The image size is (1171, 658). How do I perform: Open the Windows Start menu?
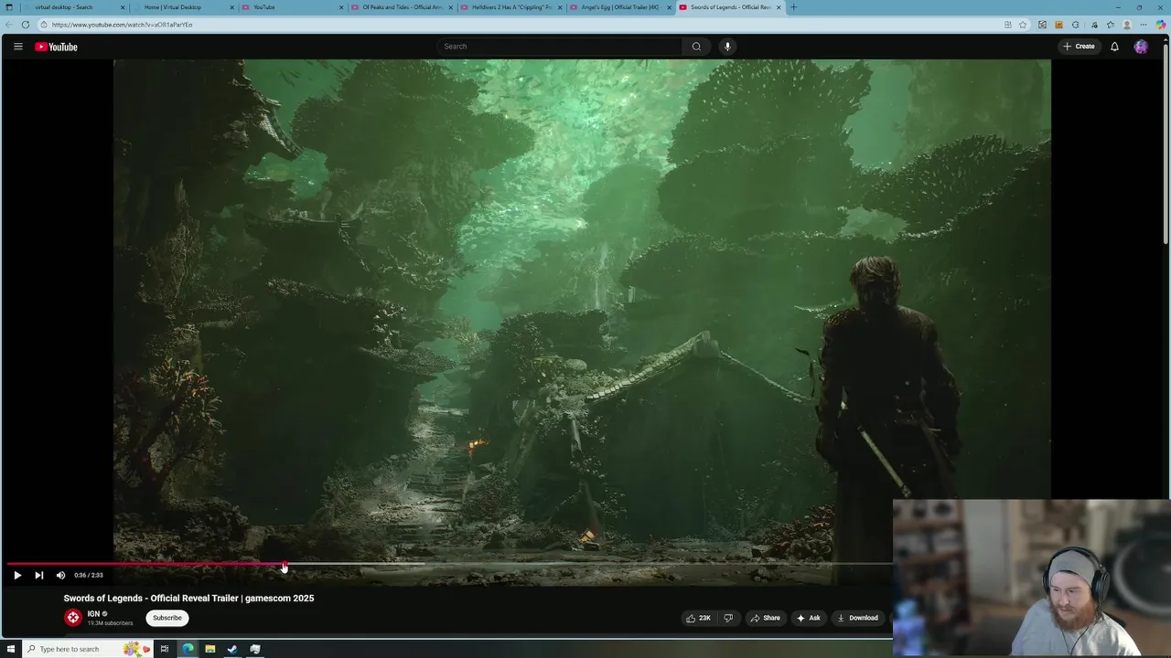11,649
